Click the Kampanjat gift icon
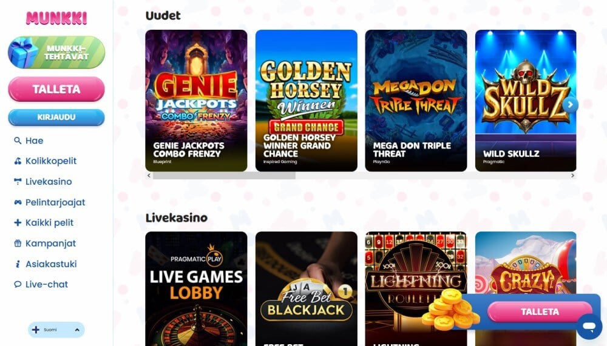 click(18, 243)
